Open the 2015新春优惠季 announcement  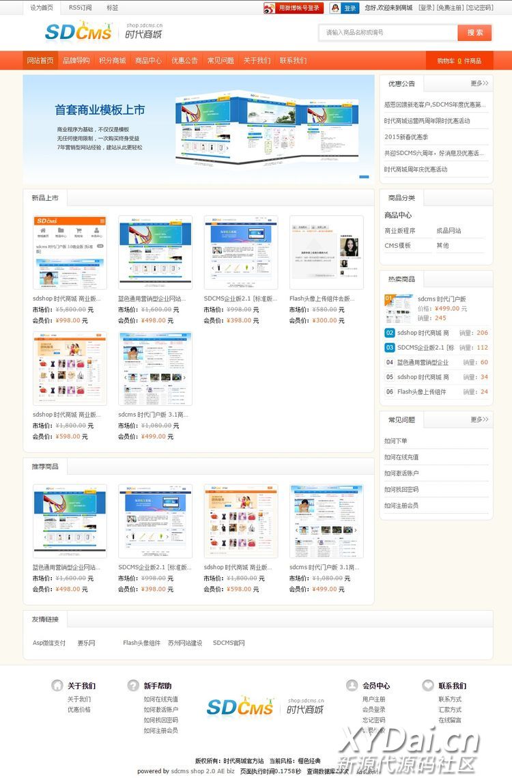pyautogui.click(x=406, y=137)
